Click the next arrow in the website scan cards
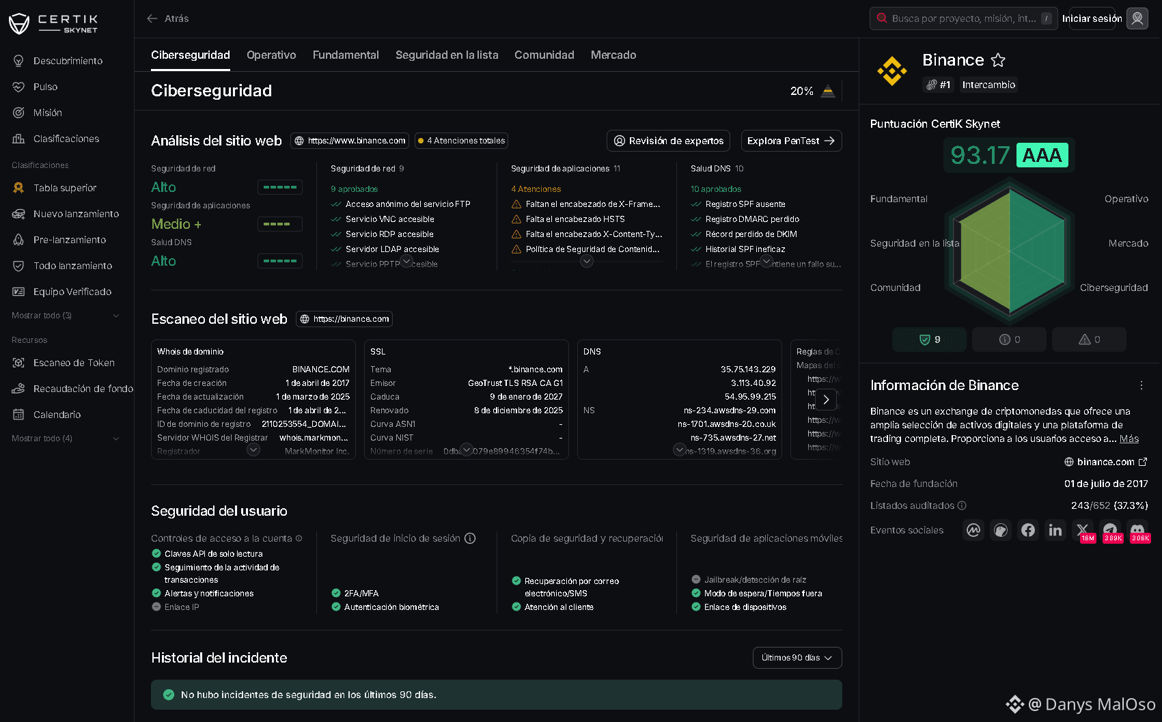Image resolution: width=1162 pixels, height=722 pixels. (826, 400)
